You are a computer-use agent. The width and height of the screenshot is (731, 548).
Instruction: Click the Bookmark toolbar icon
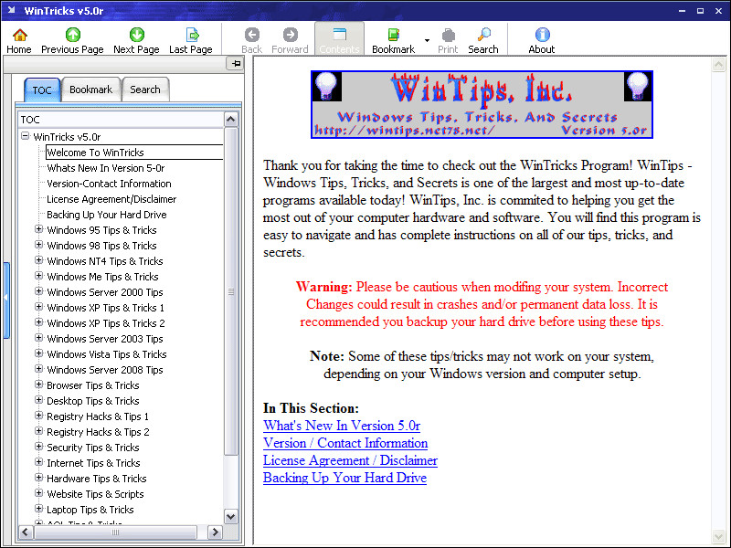click(x=394, y=35)
